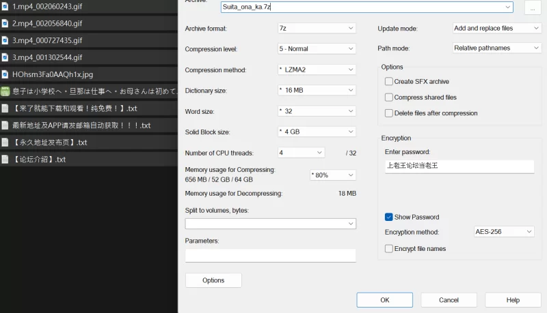Click the text file icon of 最新地址及APP请发邮箱自动获取.txt
Image resolution: width=547 pixels, height=313 pixels.
(x=5, y=125)
